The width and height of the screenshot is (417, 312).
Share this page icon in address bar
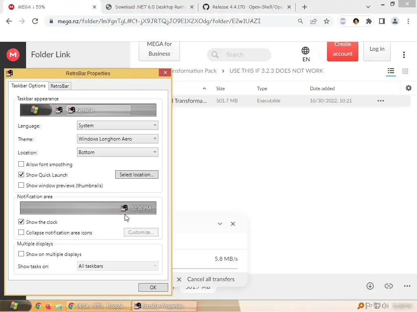coord(314,21)
